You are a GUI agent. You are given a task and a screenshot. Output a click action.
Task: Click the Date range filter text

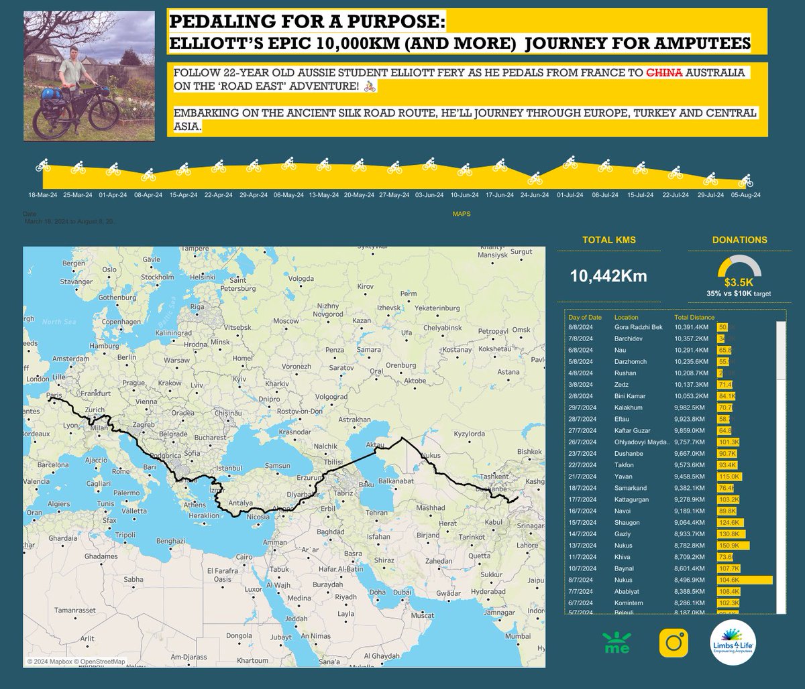tap(69, 220)
